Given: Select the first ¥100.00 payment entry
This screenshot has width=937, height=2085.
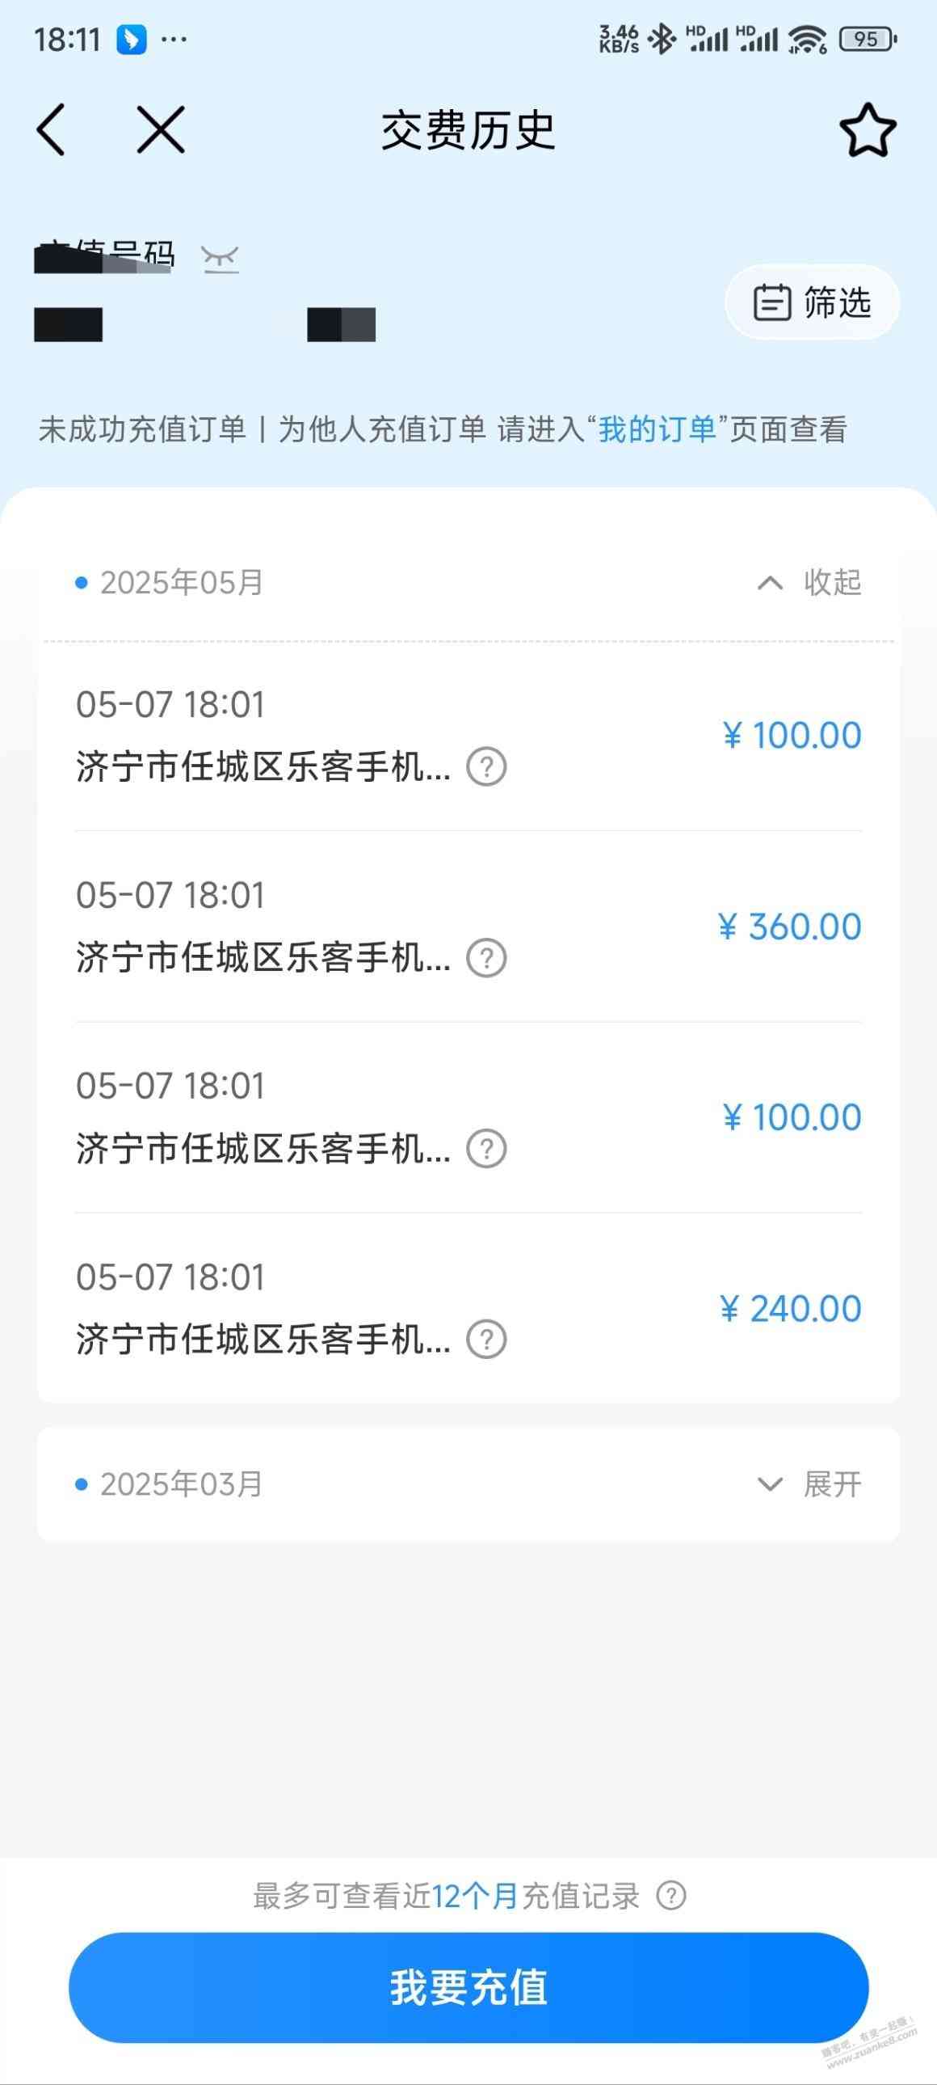Looking at the screenshot, I should click(x=468, y=736).
